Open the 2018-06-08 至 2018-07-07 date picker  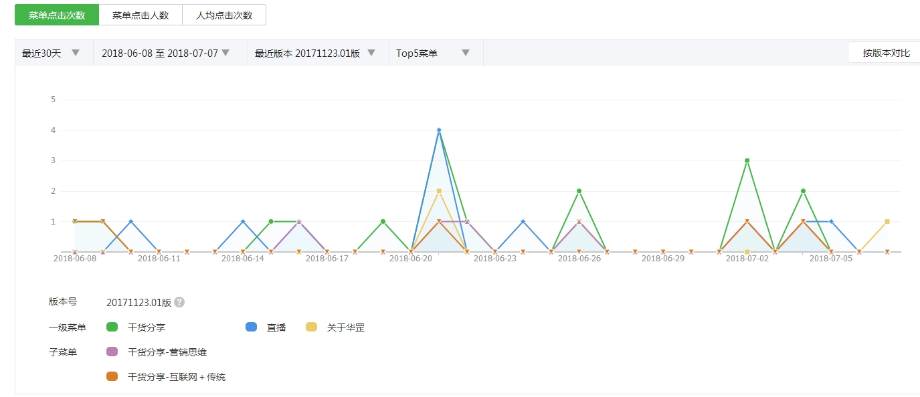coord(165,53)
